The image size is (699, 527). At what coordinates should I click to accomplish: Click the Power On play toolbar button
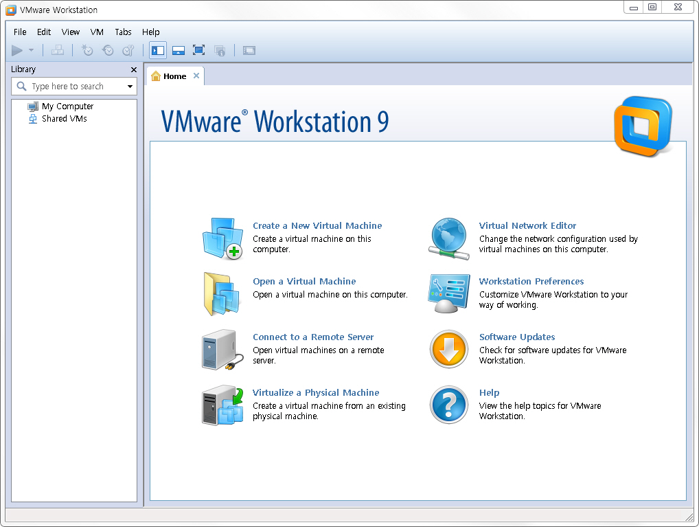17,50
